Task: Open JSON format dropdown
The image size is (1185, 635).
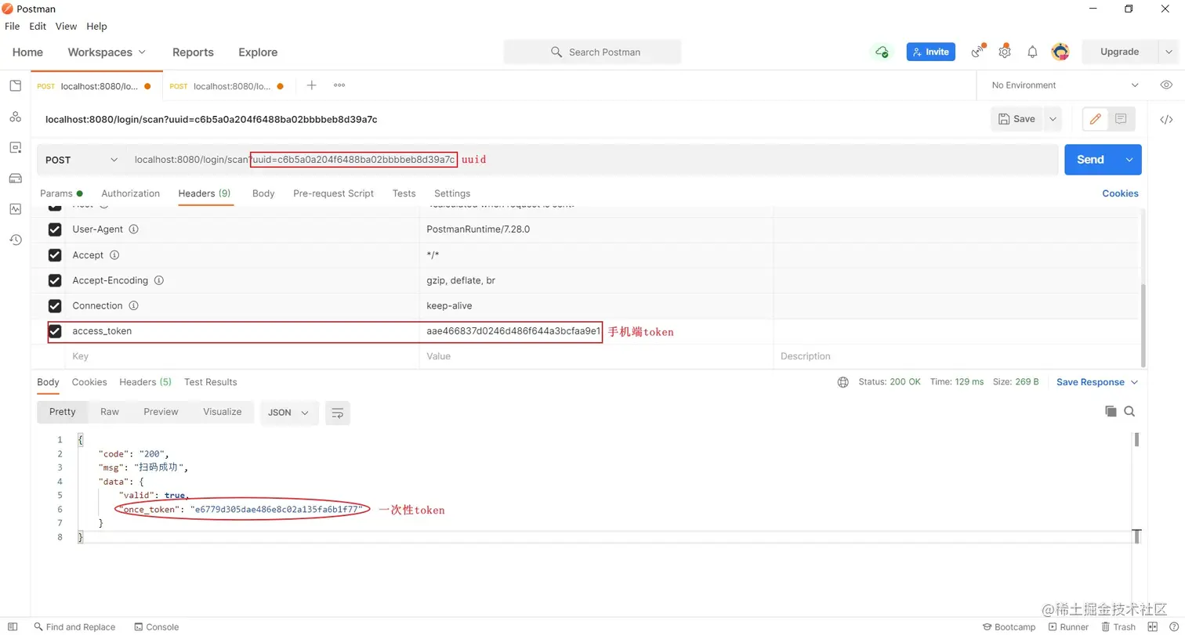Action: pyautogui.click(x=289, y=413)
